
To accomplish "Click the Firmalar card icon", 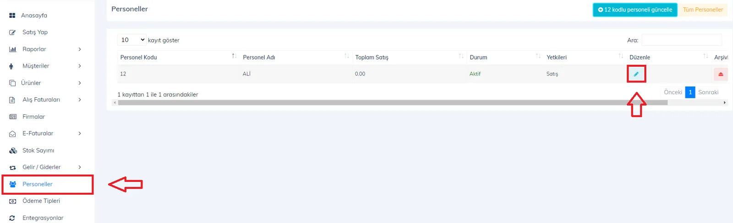I will [x=13, y=117].
